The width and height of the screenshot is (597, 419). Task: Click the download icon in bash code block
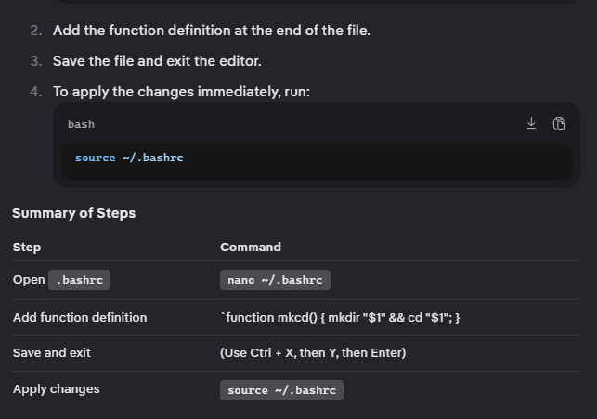(531, 123)
